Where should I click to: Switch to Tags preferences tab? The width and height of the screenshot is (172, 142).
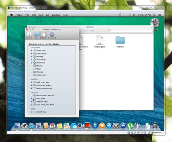point(36,36)
